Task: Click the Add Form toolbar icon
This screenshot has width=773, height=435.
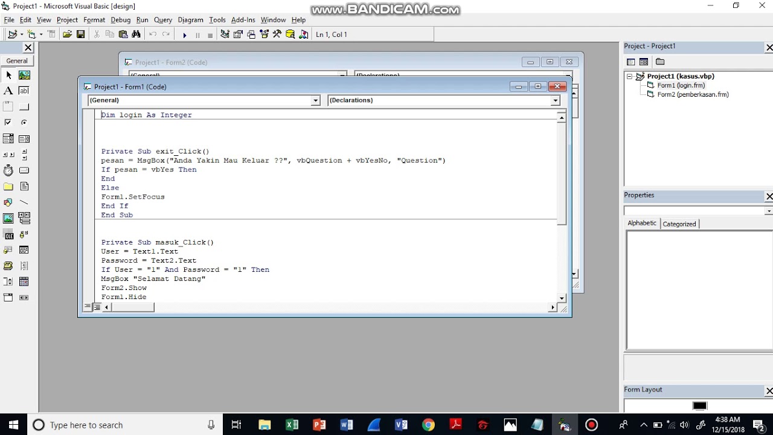Action: pyautogui.click(x=31, y=34)
